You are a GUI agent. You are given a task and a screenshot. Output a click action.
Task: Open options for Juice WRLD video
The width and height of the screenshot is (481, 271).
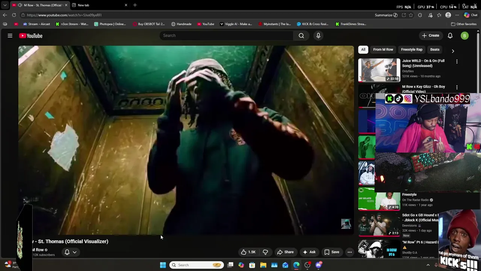point(457,61)
